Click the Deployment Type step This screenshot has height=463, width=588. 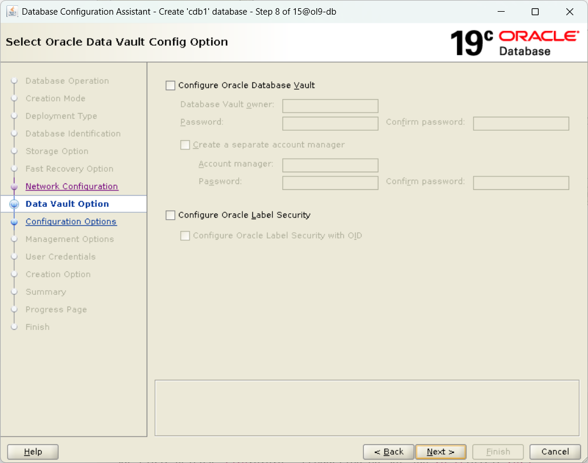(61, 116)
